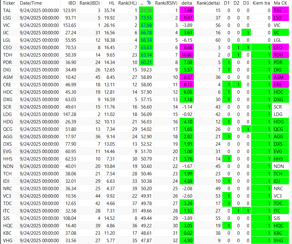Select the LSG ticker in Ticker column
Viewport: 292px width, 244px height.
pos(7,18)
